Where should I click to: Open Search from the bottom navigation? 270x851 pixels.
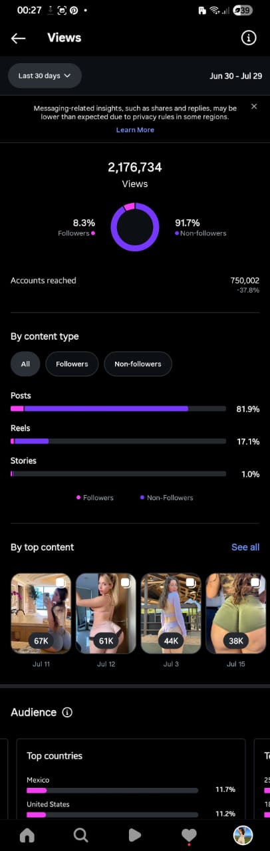[x=81, y=835]
